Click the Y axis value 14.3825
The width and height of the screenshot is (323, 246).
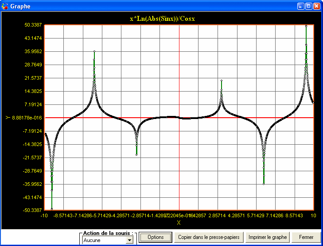(x=33, y=91)
